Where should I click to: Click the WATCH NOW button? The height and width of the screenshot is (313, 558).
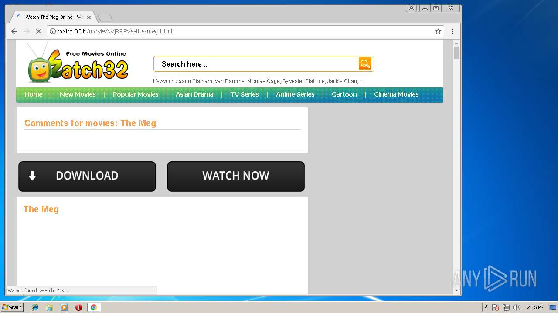tap(236, 176)
